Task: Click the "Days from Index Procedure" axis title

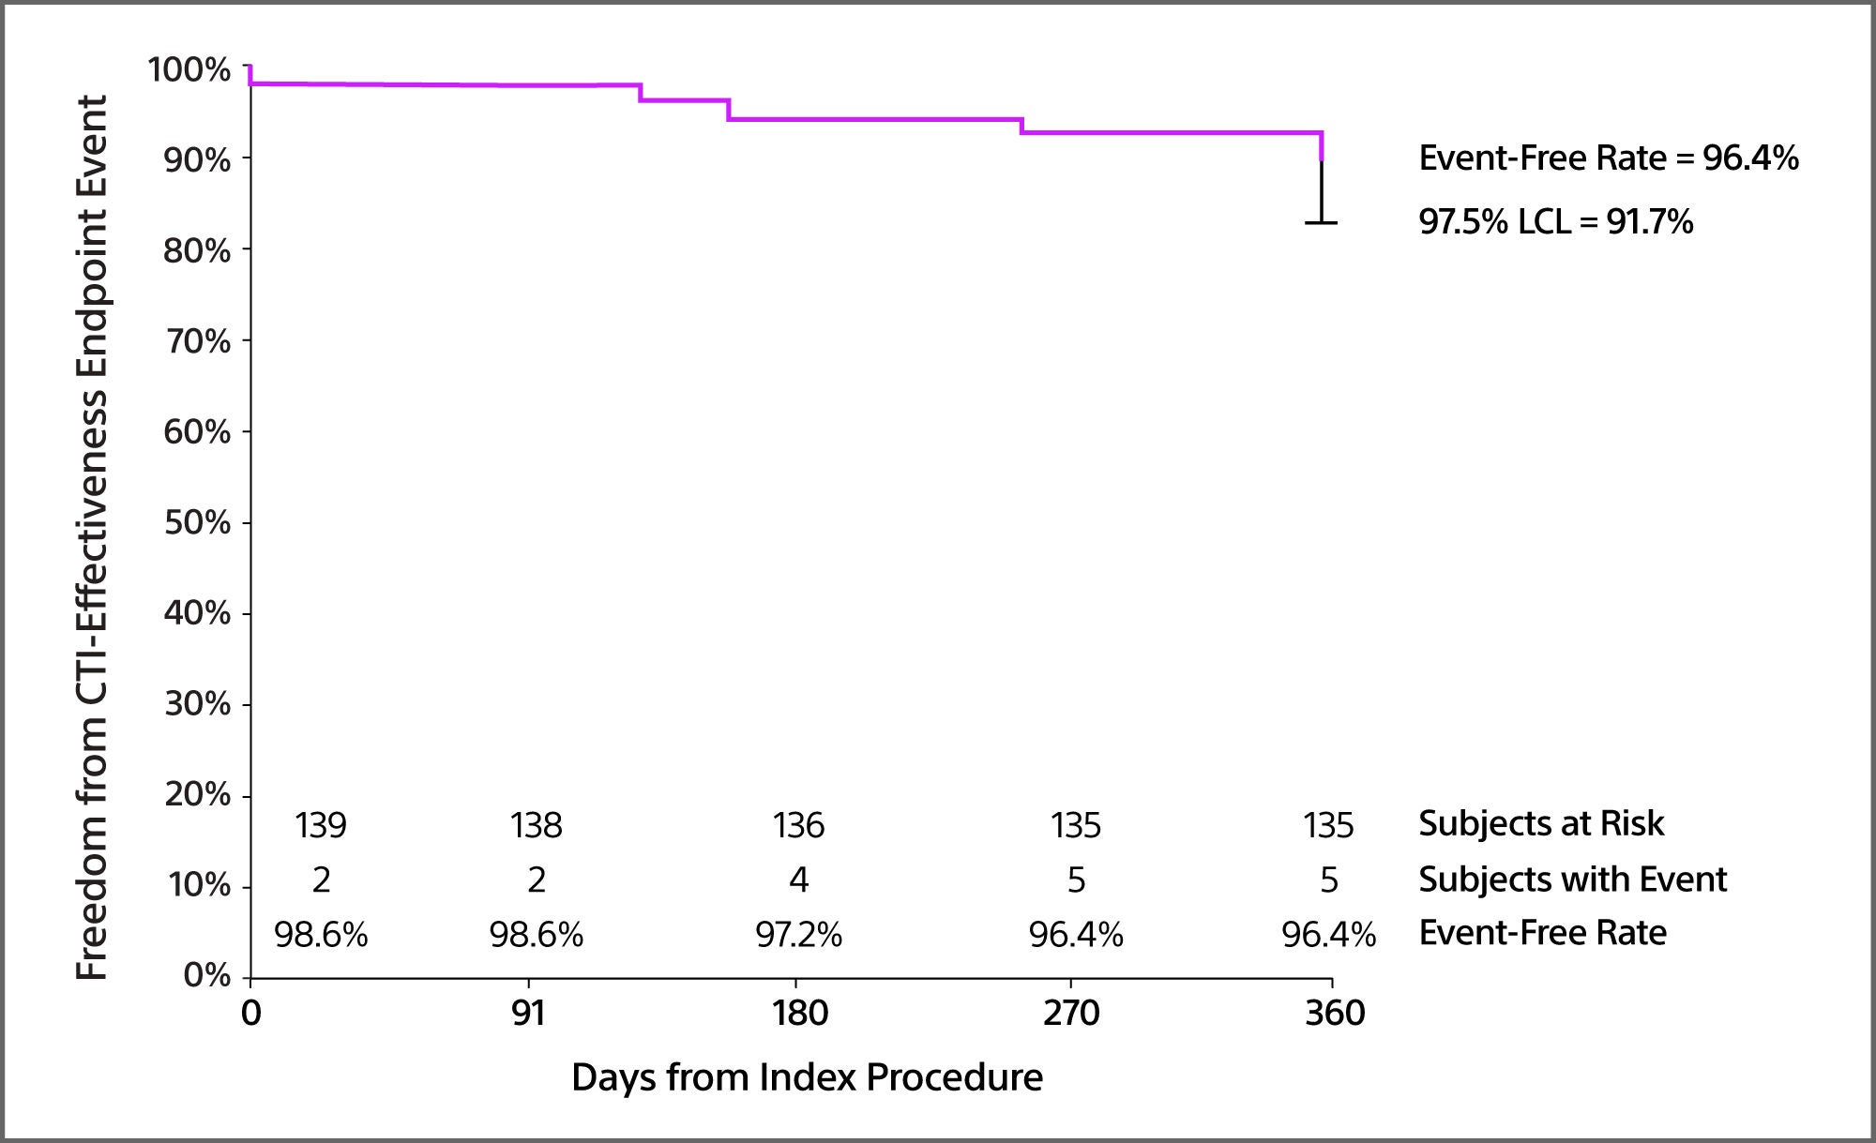Action: pyautogui.click(x=807, y=1077)
